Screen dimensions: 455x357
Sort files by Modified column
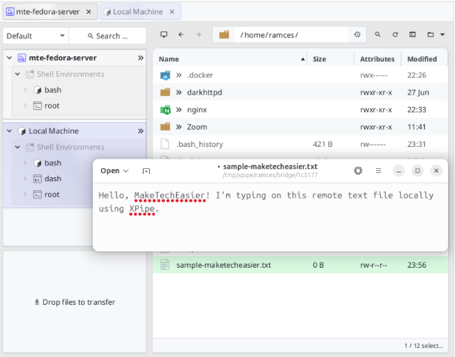click(425, 59)
